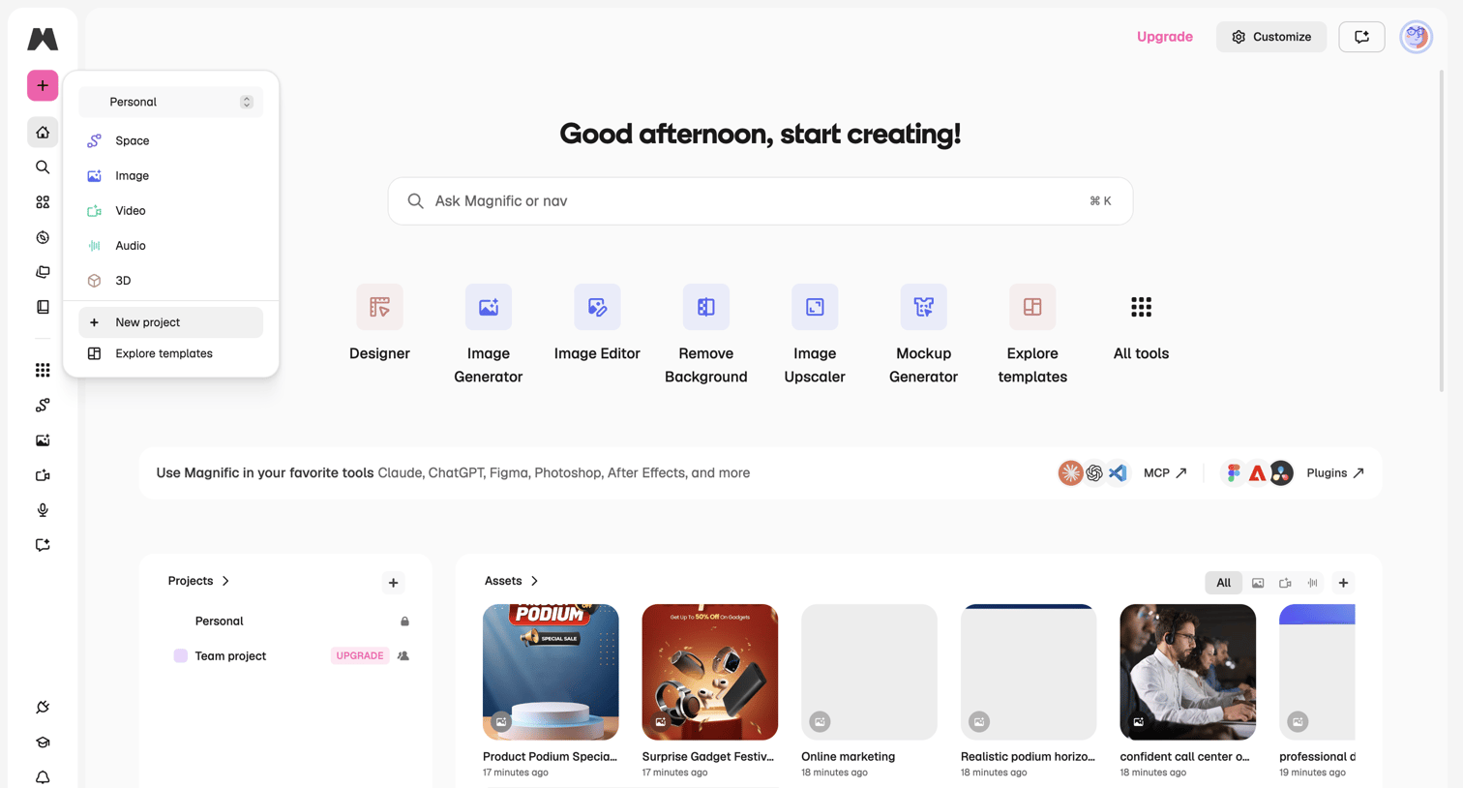Select the All assets filter
This screenshot has width=1463, height=788.
tap(1223, 583)
